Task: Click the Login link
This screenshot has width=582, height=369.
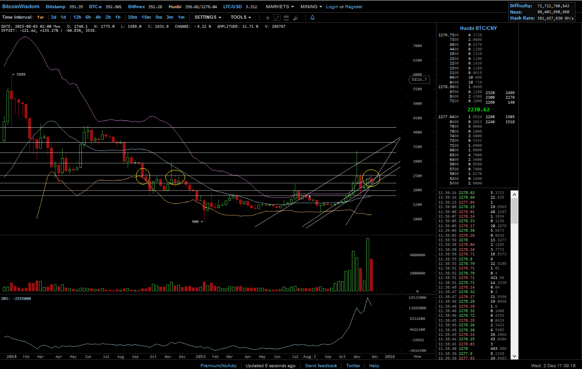Action: click(332, 7)
